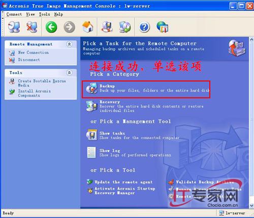Screen dimensions: 254x218
Task: Click the New Connection toolbar icon
Action: click(14, 27)
